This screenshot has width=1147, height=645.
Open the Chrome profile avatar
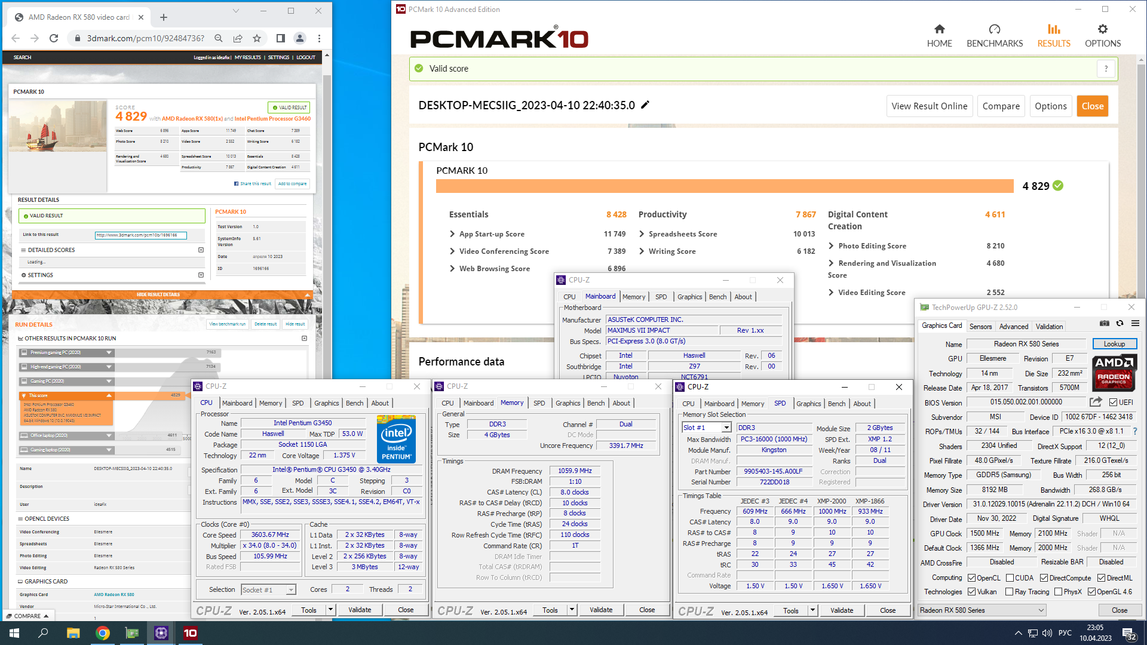click(300, 38)
